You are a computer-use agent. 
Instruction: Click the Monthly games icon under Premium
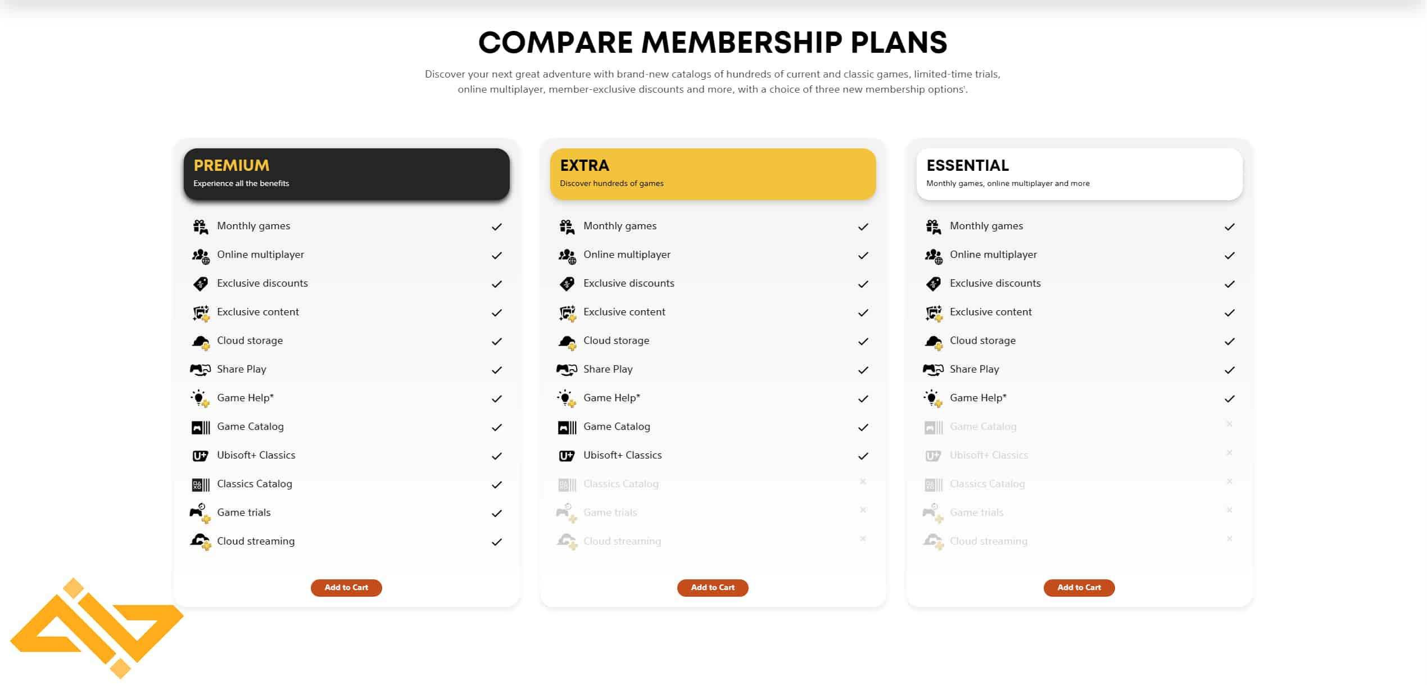point(200,226)
